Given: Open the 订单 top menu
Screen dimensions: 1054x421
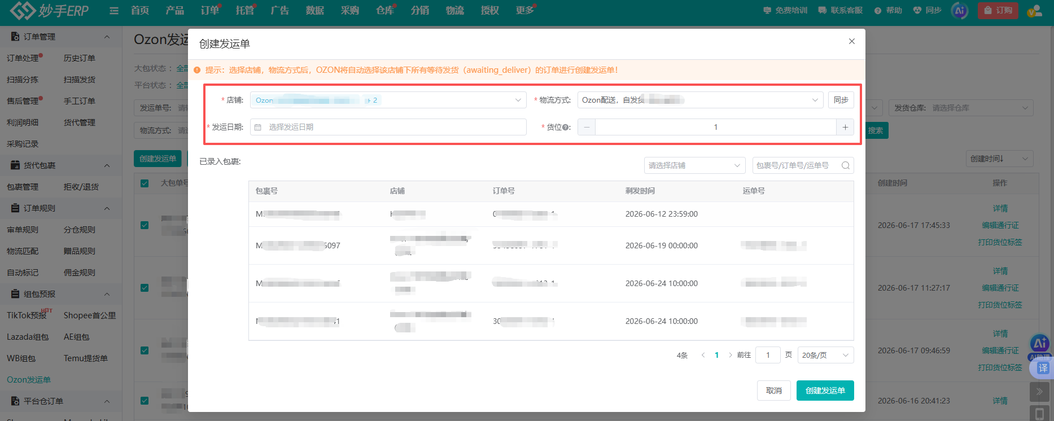Looking at the screenshot, I should (x=210, y=10).
